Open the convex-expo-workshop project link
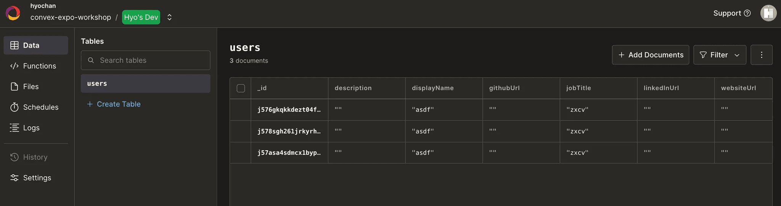This screenshot has height=206, width=781. pyautogui.click(x=71, y=18)
